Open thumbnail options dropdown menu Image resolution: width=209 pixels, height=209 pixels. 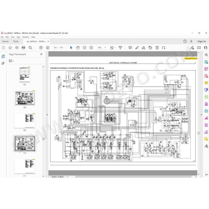11,61
